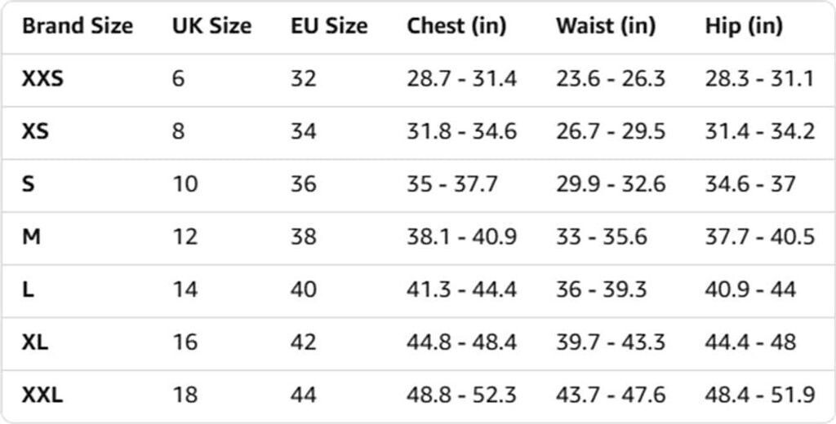Click UK size 10 cell
Screen dimensions: 836x424
pos(185,184)
